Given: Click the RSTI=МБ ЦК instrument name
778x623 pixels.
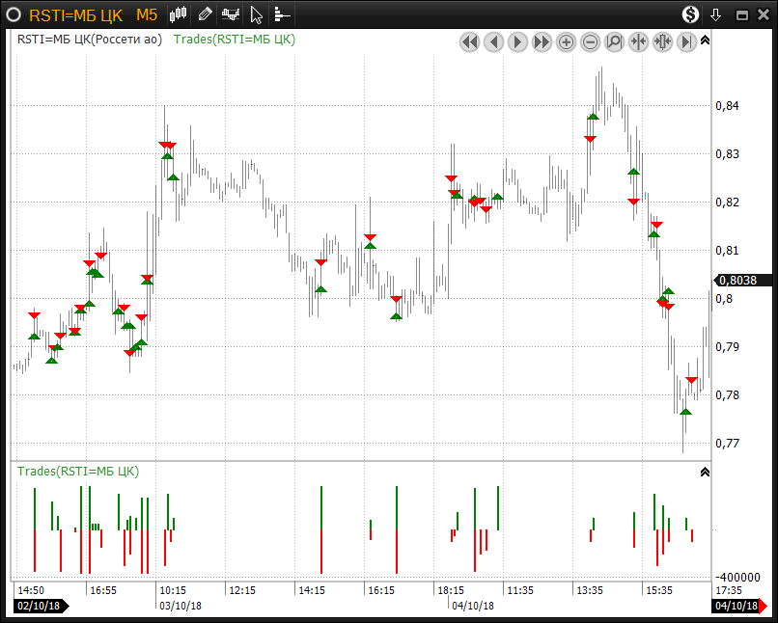Looking at the screenshot, I should click(x=75, y=14).
